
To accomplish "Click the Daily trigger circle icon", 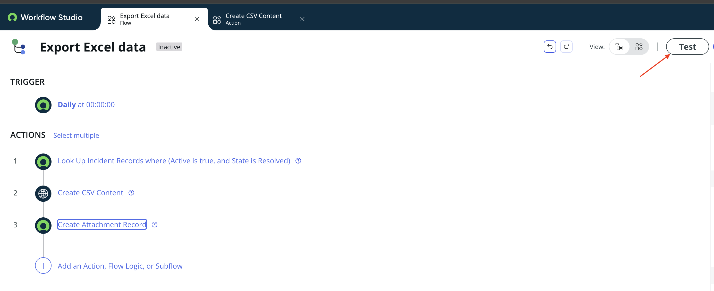I will coord(43,105).
